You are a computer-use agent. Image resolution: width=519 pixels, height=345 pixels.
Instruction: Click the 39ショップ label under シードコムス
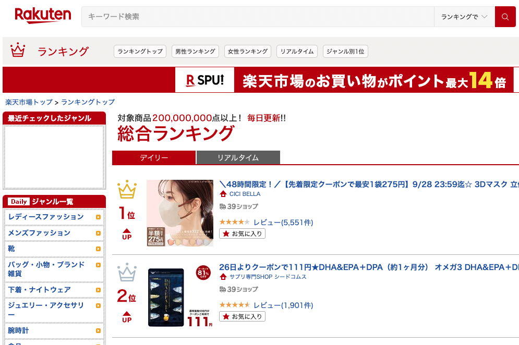tap(243, 289)
